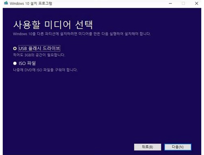
Task: Select the ISO 파일 radio option
Action: (x=15, y=63)
